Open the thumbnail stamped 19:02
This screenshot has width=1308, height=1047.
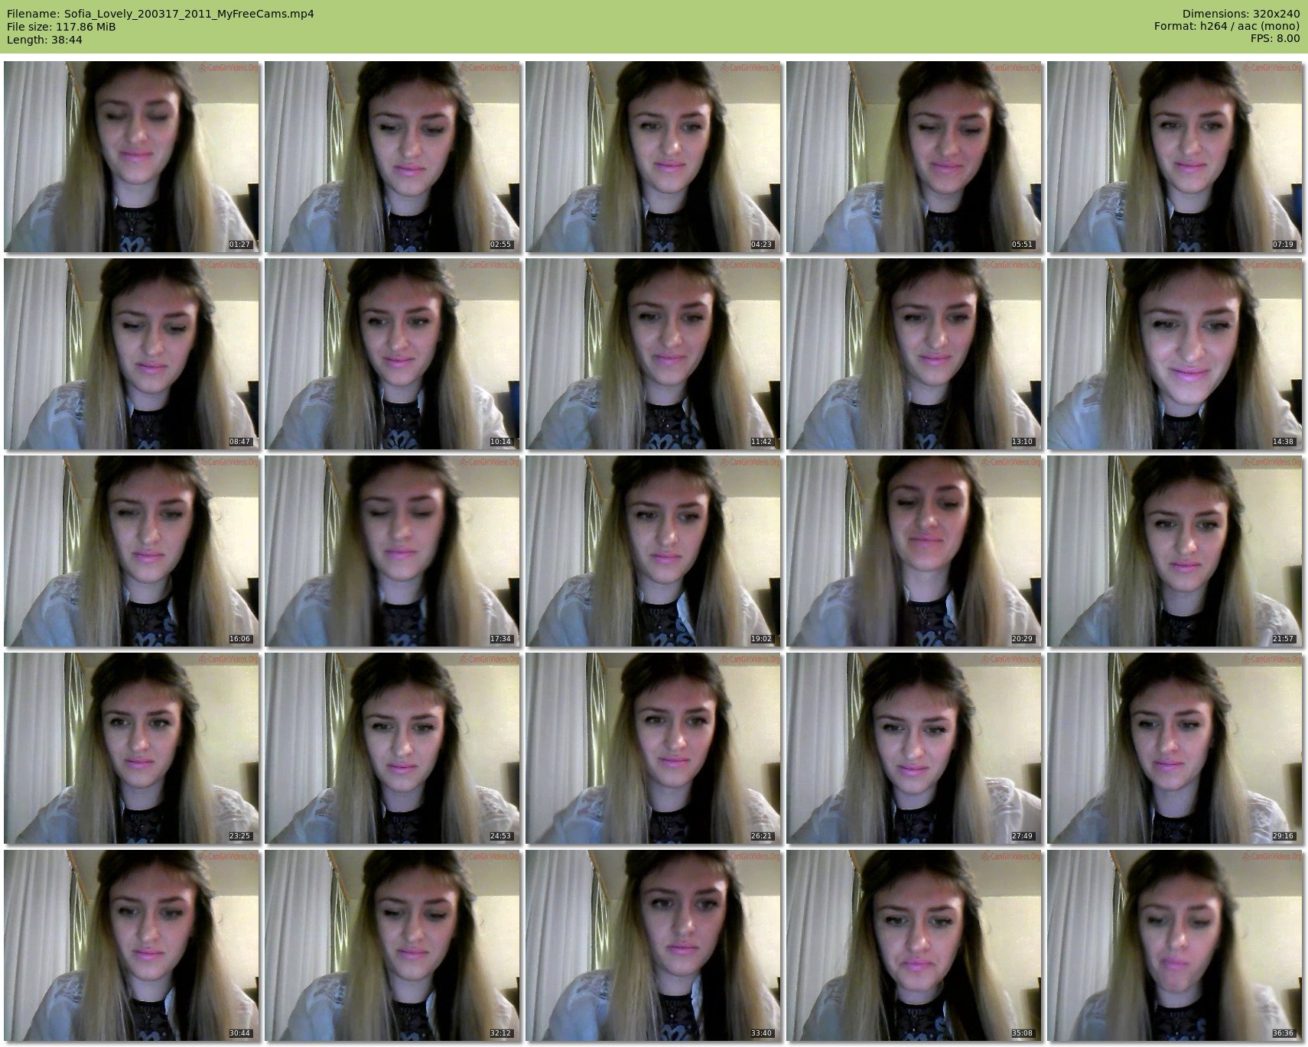[x=653, y=551]
